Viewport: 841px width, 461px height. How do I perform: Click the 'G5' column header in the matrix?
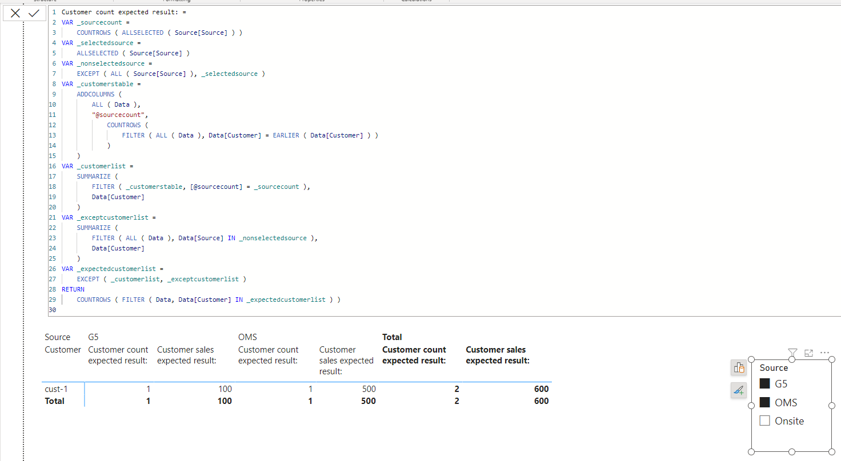coord(94,337)
